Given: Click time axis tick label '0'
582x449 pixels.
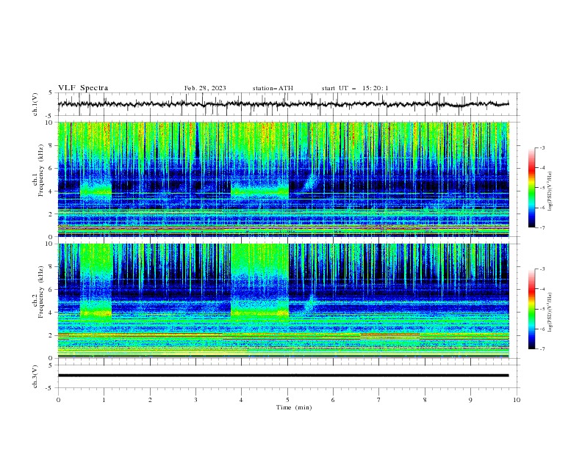Looking at the screenshot, I should coord(58,400).
